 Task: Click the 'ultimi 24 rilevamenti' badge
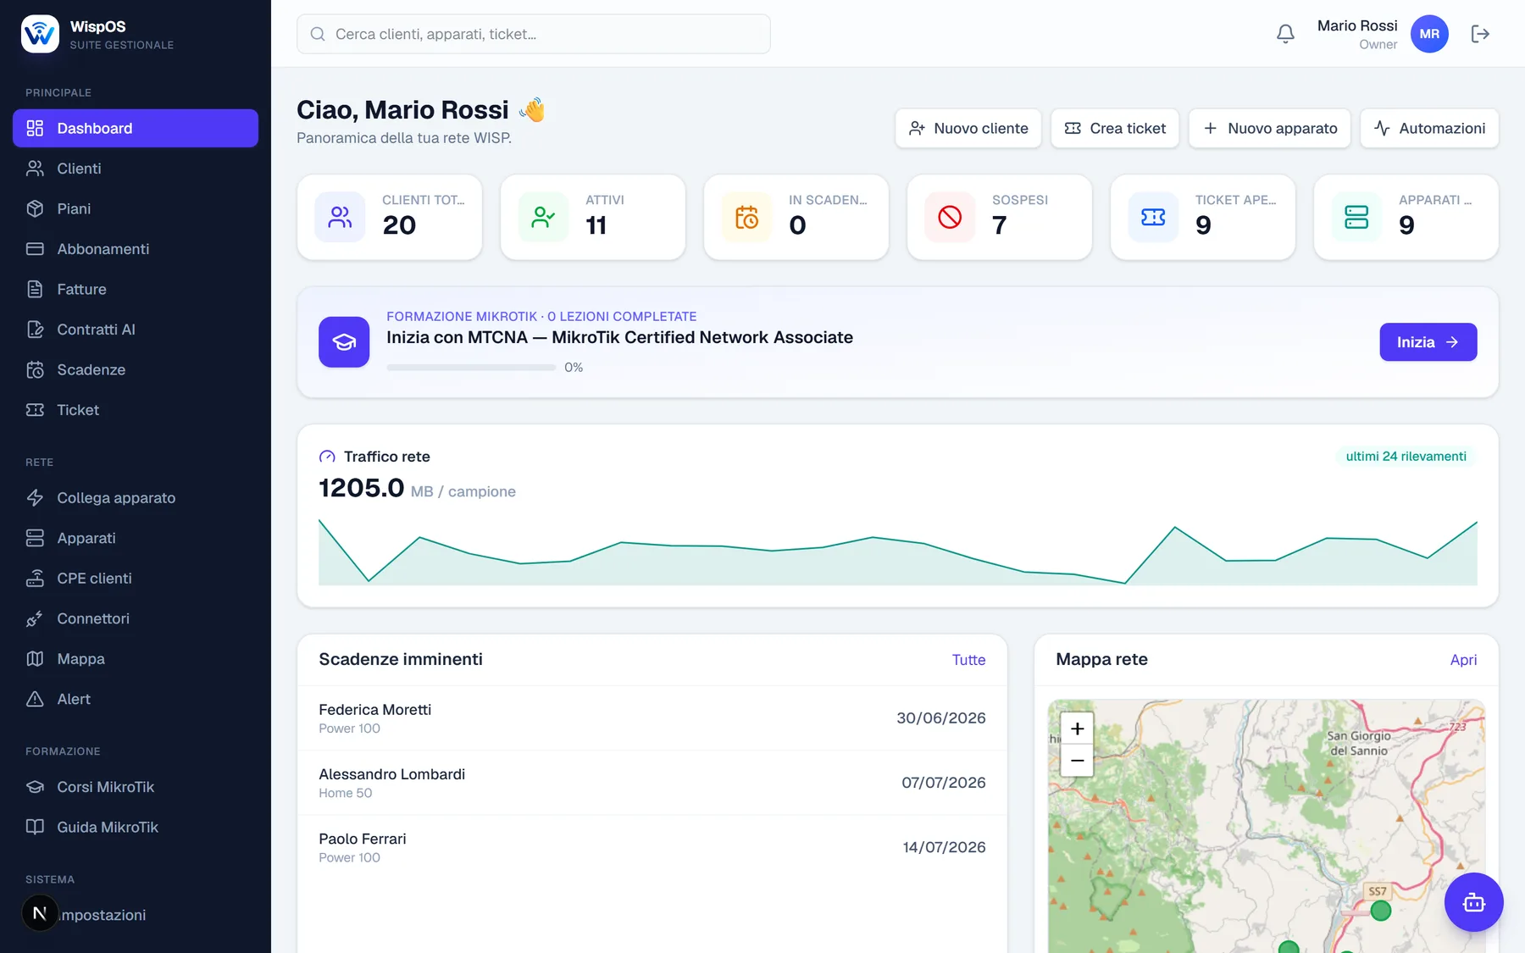pos(1406,457)
